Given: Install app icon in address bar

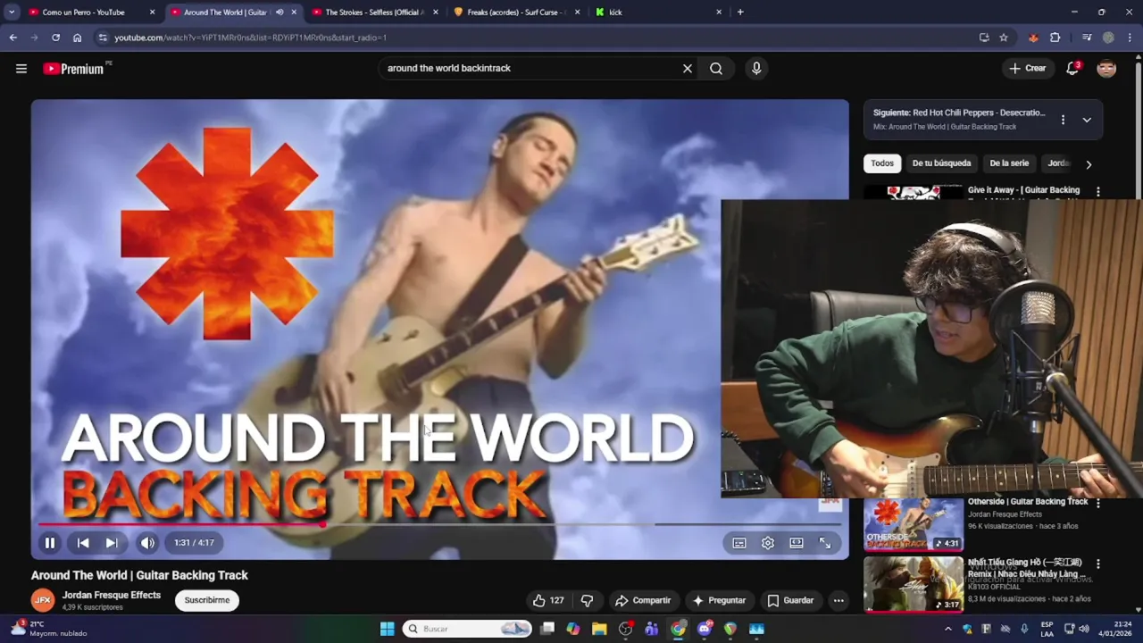Looking at the screenshot, I should pos(984,38).
